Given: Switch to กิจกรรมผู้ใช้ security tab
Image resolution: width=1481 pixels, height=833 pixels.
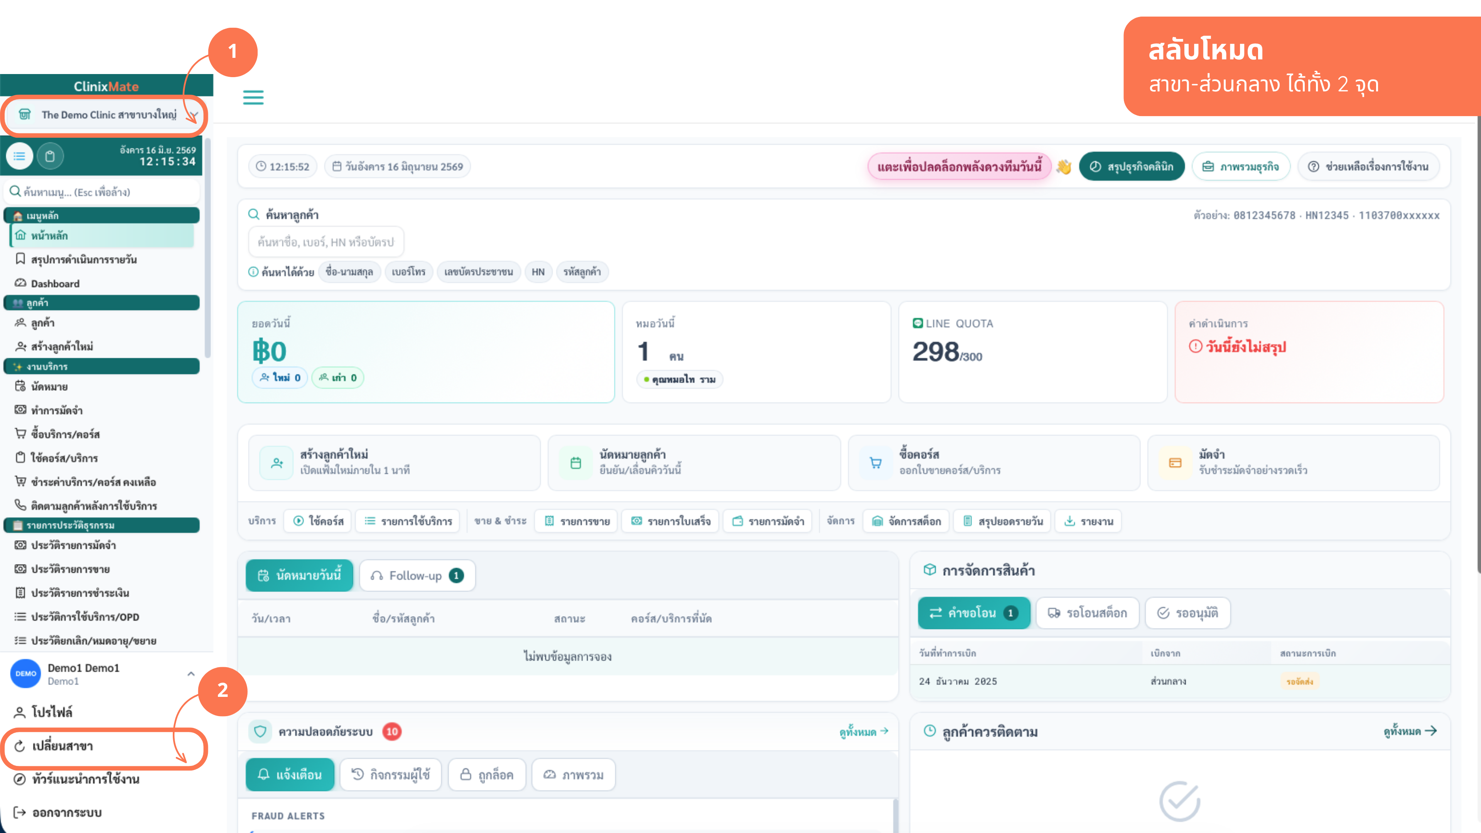Looking at the screenshot, I should click(391, 774).
